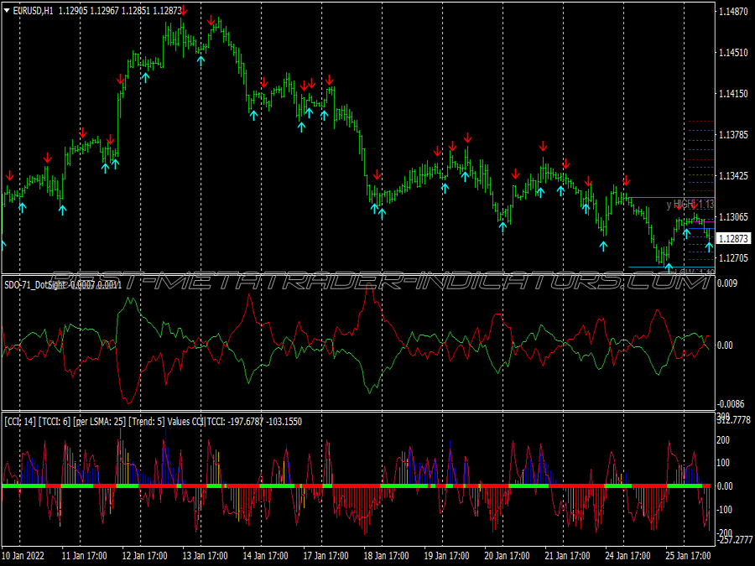The image size is (755, 566).
Task: Click price axis value 1.14510
Action: click(733, 53)
